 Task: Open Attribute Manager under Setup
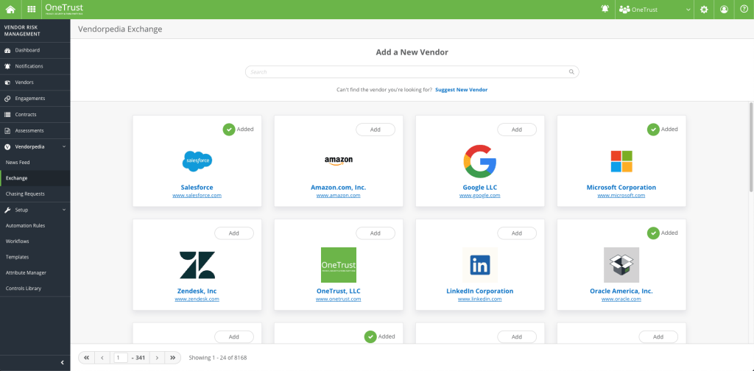(x=35, y=272)
